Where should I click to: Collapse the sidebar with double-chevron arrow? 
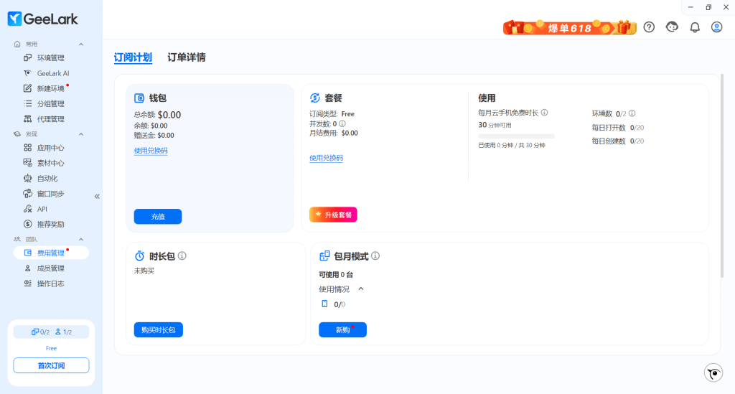(x=97, y=196)
